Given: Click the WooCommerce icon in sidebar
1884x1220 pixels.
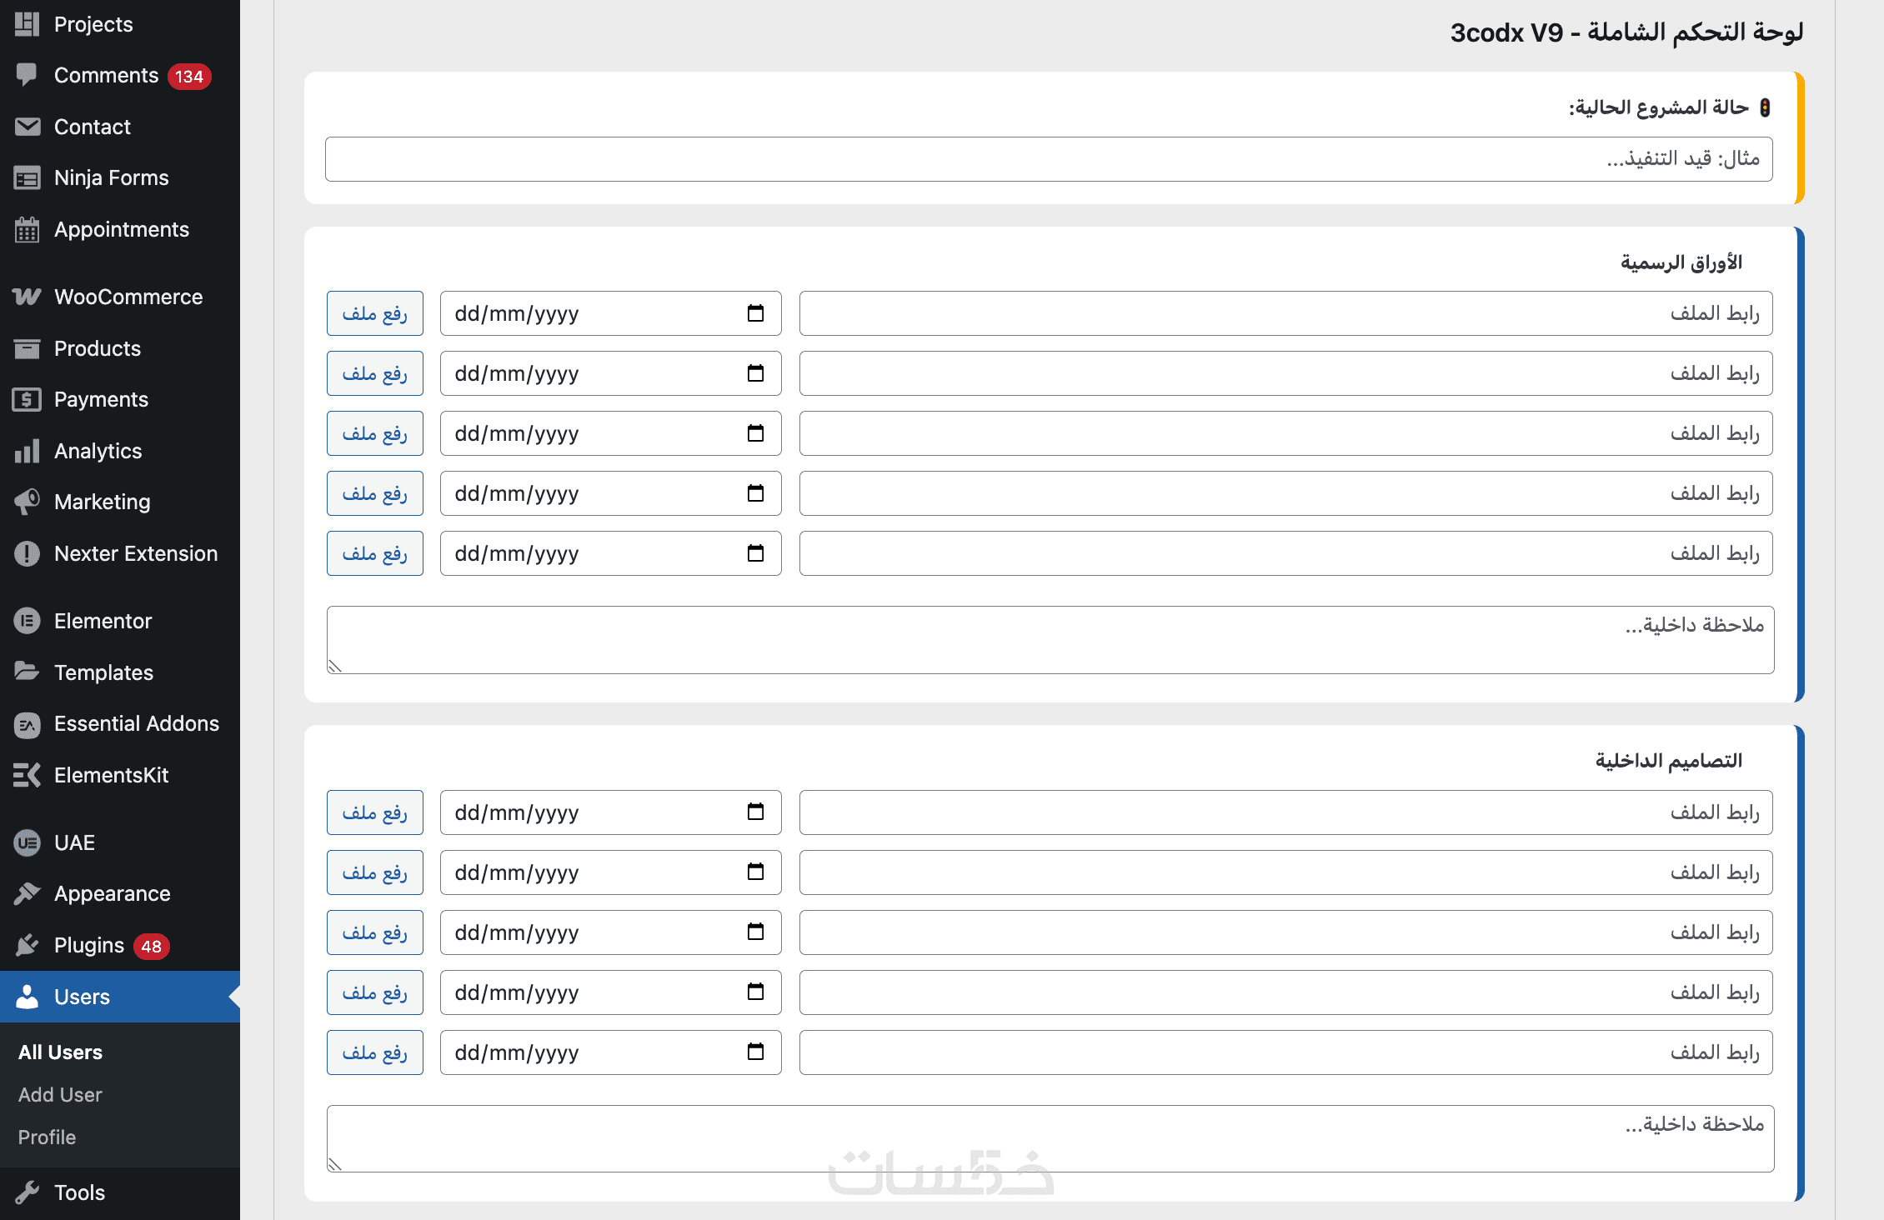Looking at the screenshot, I should point(27,297).
